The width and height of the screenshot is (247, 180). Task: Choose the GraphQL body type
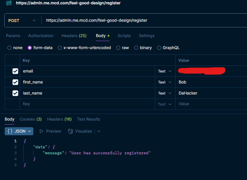click(x=159, y=48)
